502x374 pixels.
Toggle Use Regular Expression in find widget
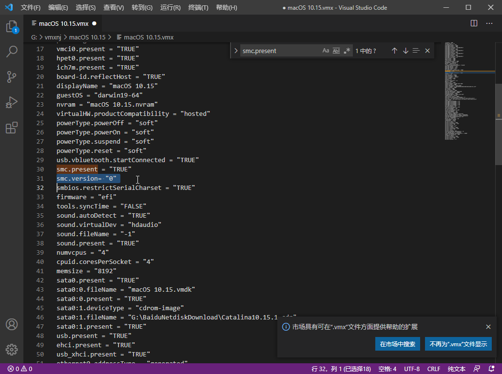(x=347, y=51)
